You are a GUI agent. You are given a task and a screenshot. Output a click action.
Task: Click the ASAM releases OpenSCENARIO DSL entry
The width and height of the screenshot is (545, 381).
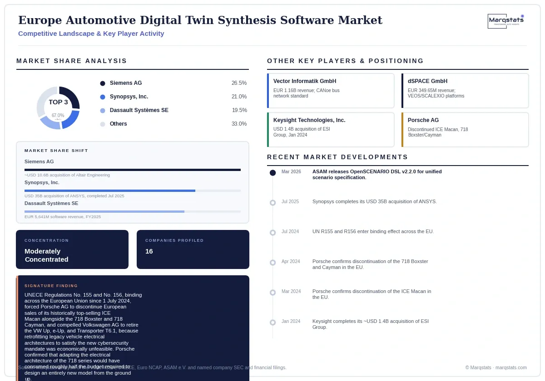pos(377,175)
